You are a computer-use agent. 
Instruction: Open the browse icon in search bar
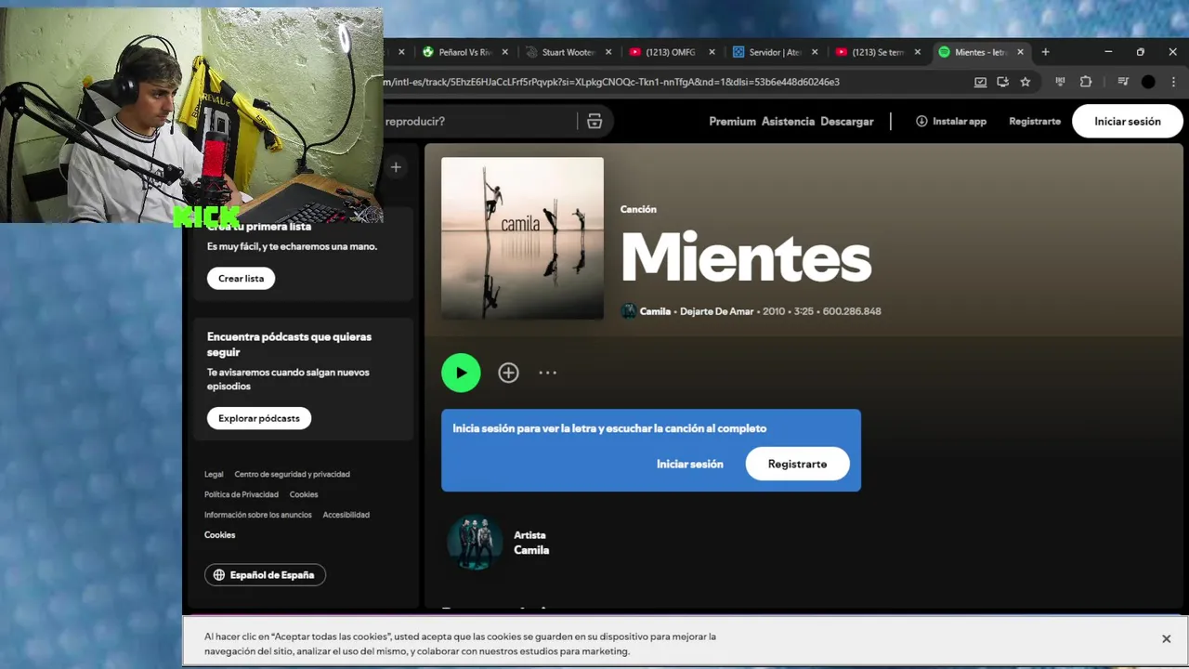pyautogui.click(x=594, y=121)
